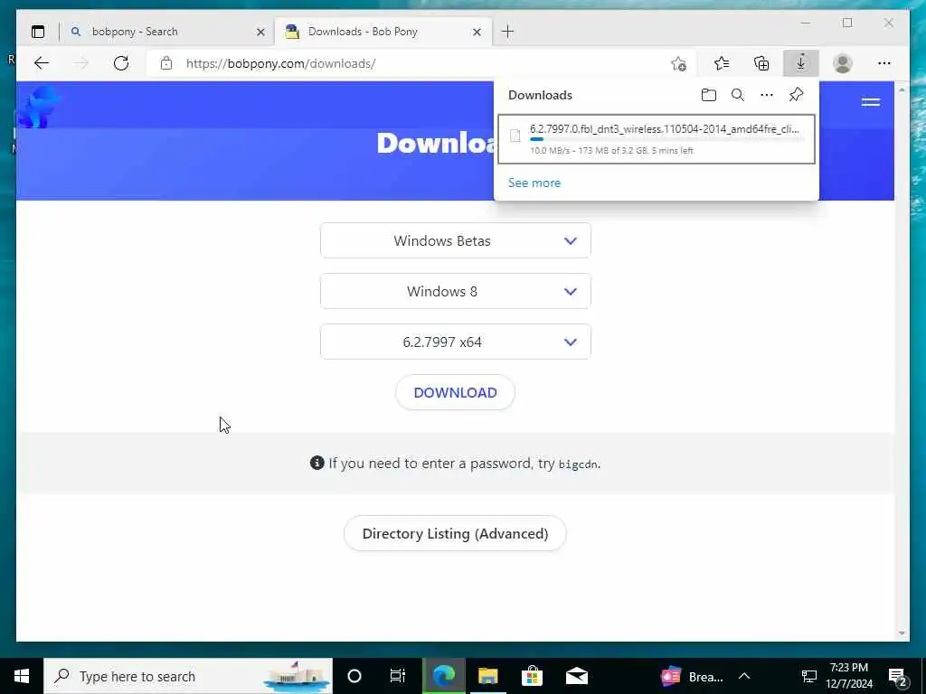
Task: Open the news widget on taskbar
Action: 692,676
